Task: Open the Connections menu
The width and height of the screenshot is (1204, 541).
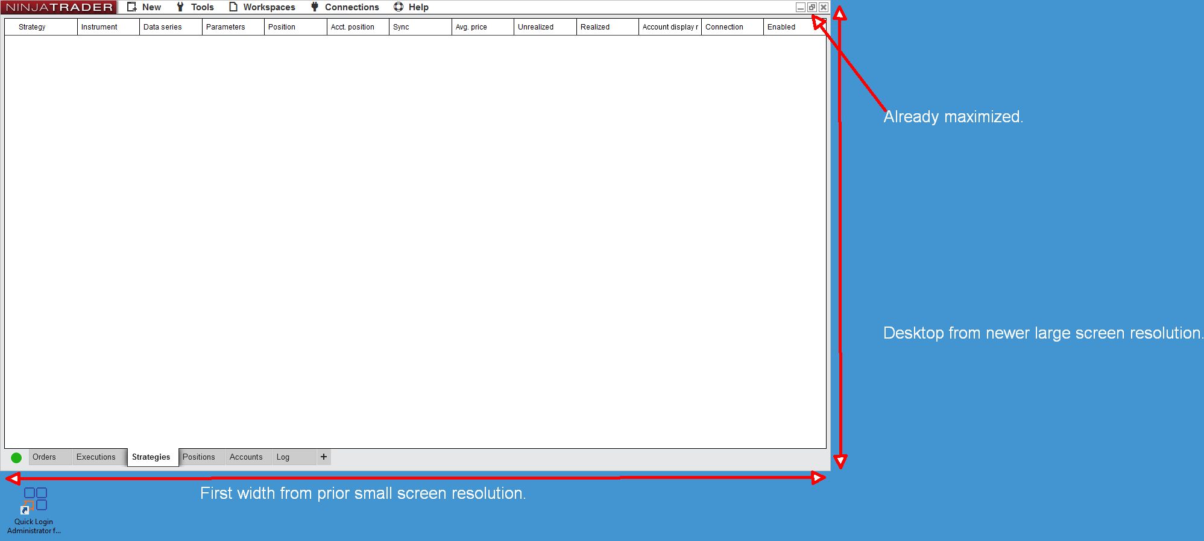Action: point(351,7)
